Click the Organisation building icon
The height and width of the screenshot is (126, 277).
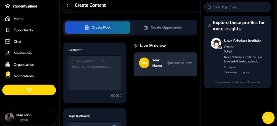(x=8, y=65)
